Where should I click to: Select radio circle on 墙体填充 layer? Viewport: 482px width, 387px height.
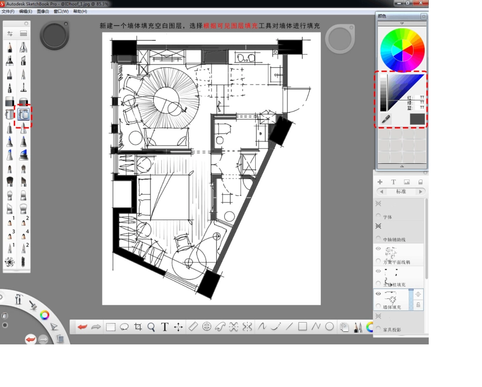(x=378, y=305)
